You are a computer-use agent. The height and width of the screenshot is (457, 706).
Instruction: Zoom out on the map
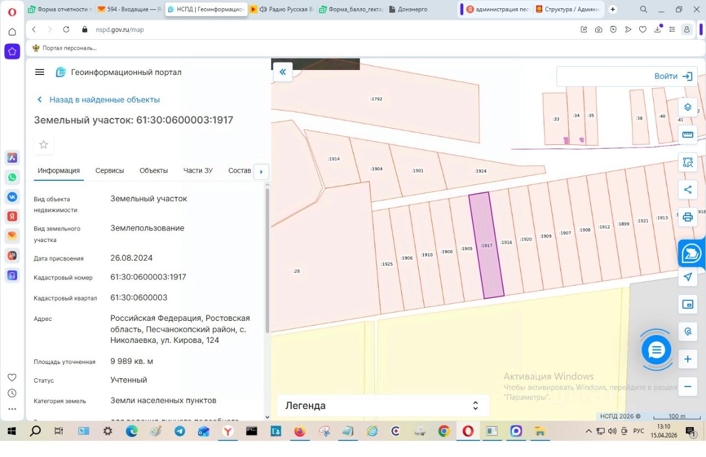[688, 386]
